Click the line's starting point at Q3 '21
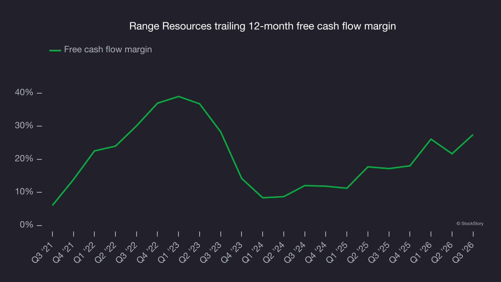This screenshot has height=282, width=501. tap(52, 205)
